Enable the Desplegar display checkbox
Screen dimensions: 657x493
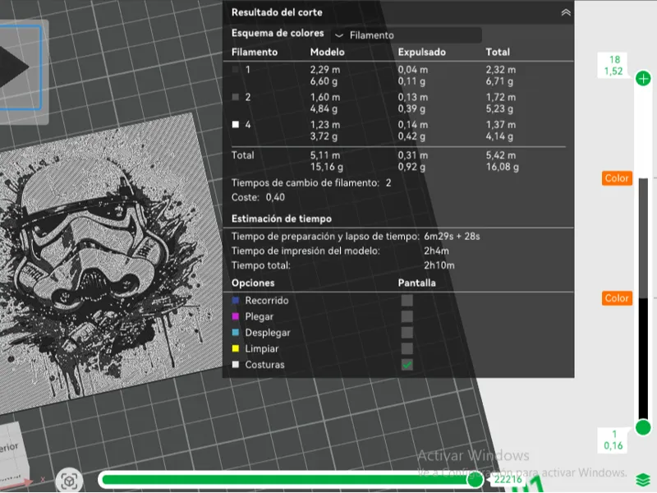click(x=407, y=333)
